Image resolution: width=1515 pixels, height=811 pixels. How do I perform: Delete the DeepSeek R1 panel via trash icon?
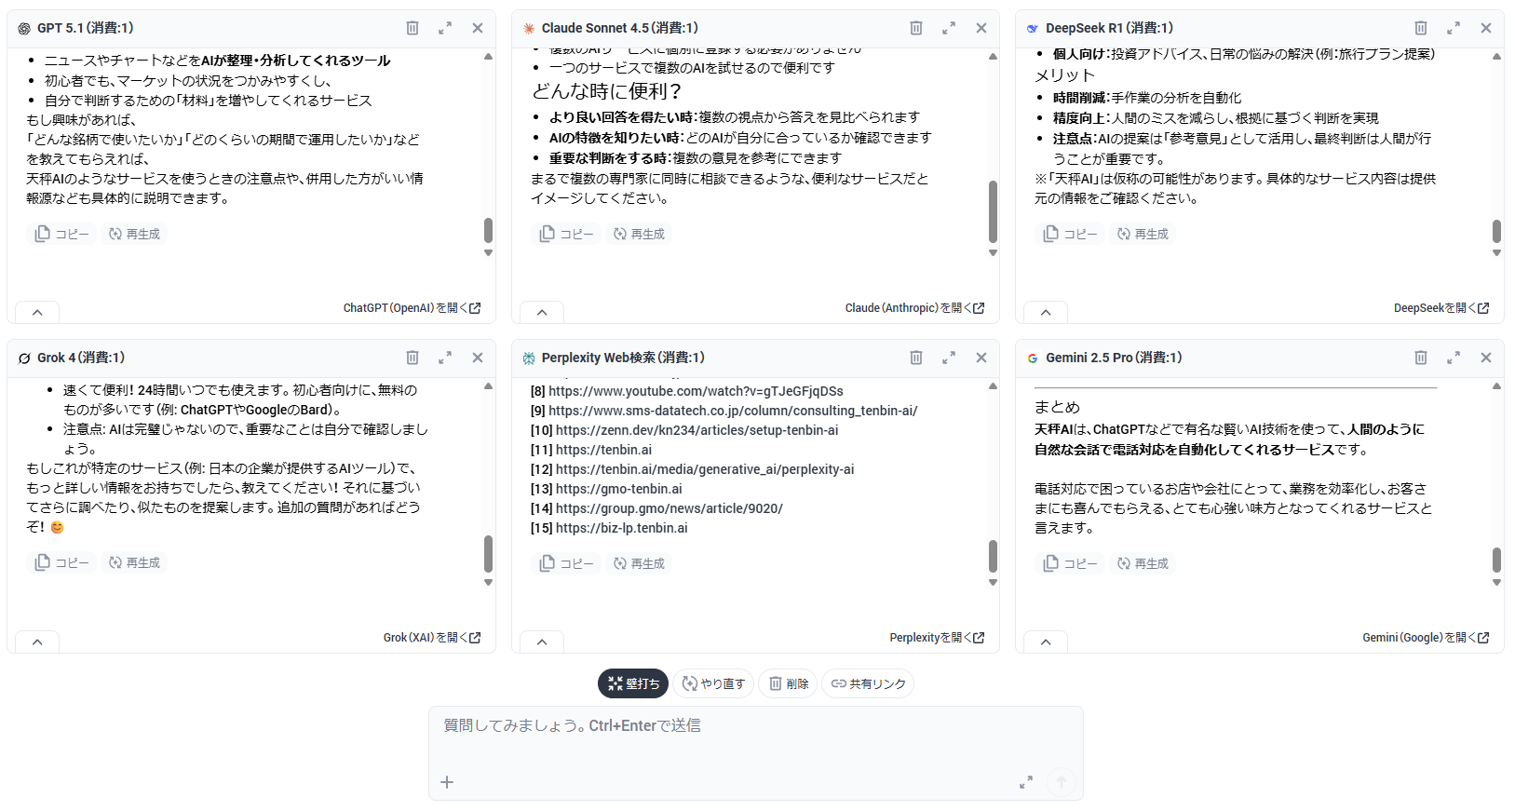[1421, 28]
